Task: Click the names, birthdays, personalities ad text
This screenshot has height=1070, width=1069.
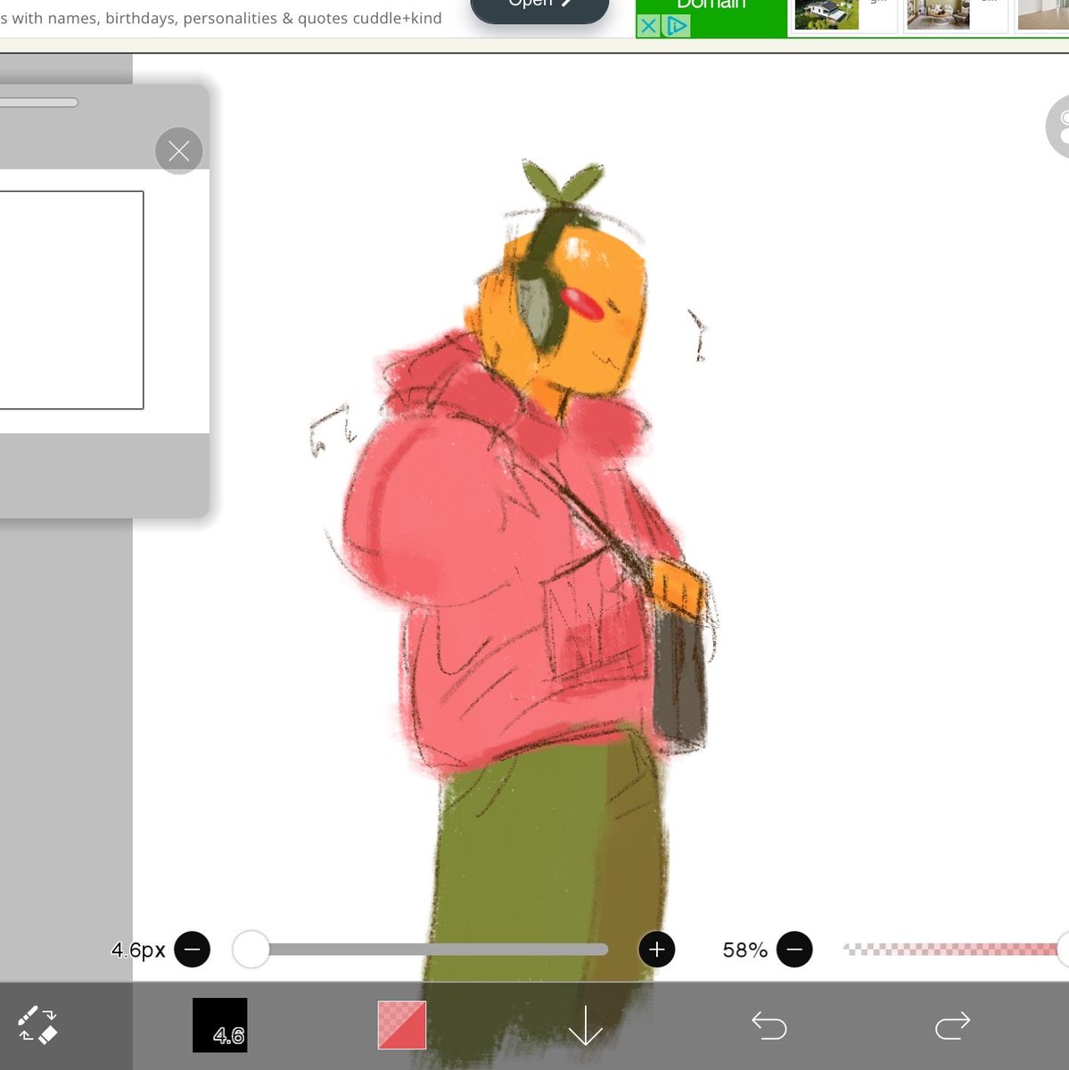Action: point(221,18)
